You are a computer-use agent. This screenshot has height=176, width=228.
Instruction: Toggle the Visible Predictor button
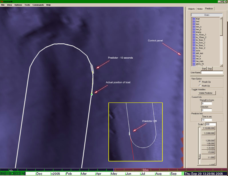[x=207, y=93]
